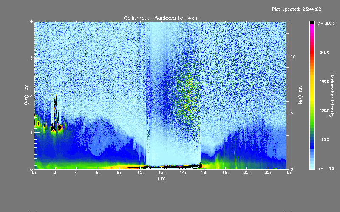Click the "Plot updated: 23:44:02" timestamp

pyautogui.click(x=297, y=9)
